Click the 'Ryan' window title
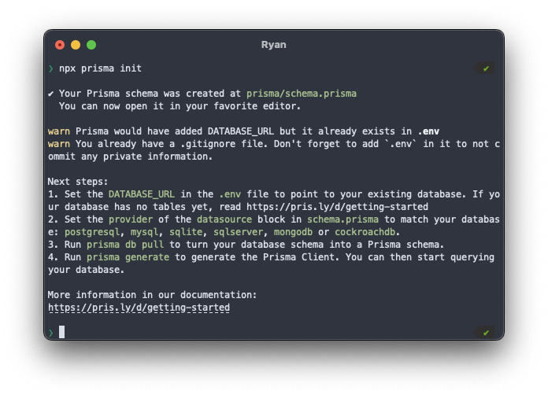 coord(274,45)
